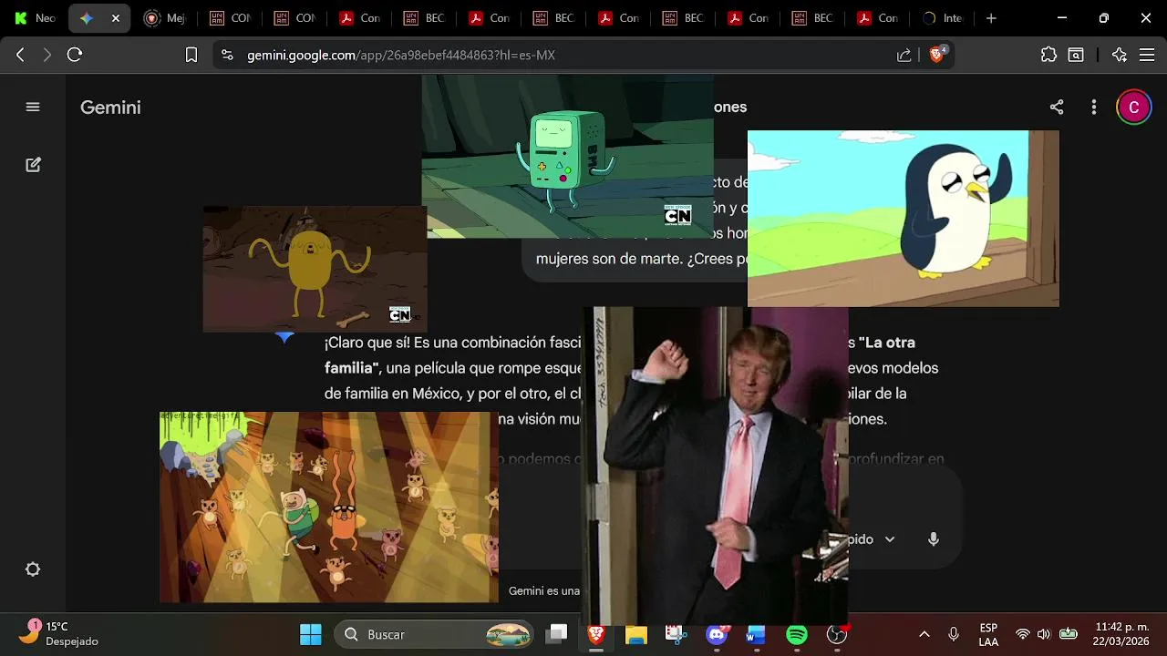The height and width of the screenshot is (656, 1167).
Task: Click the Finn and Jake dancing GIF
Action: pyautogui.click(x=329, y=507)
